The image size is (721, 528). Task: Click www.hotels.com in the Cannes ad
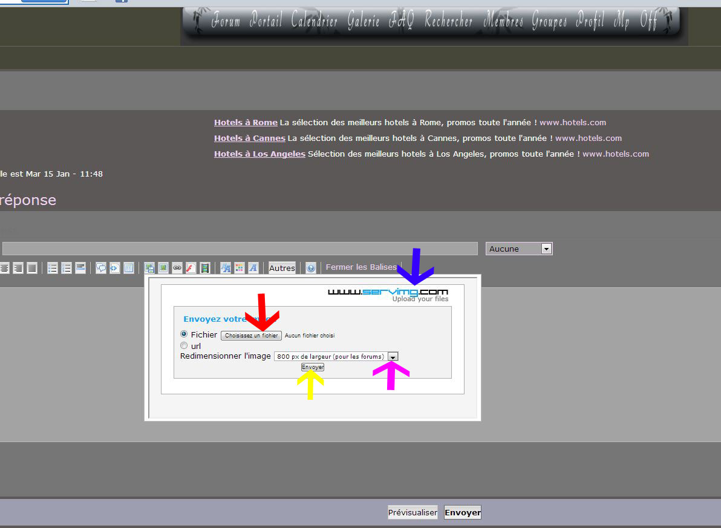coord(589,138)
